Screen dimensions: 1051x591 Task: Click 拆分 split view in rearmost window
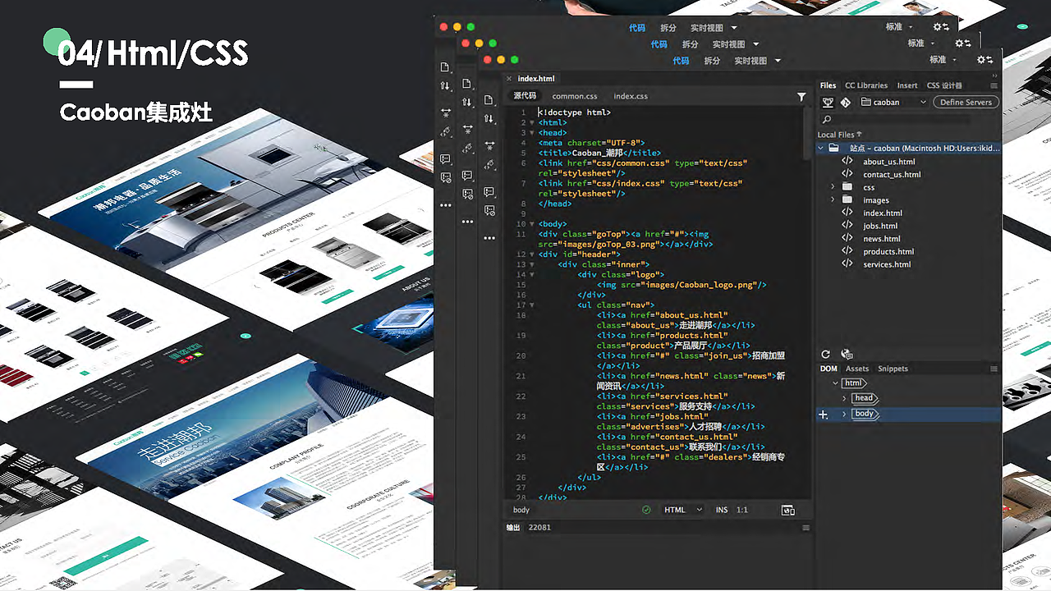click(668, 28)
